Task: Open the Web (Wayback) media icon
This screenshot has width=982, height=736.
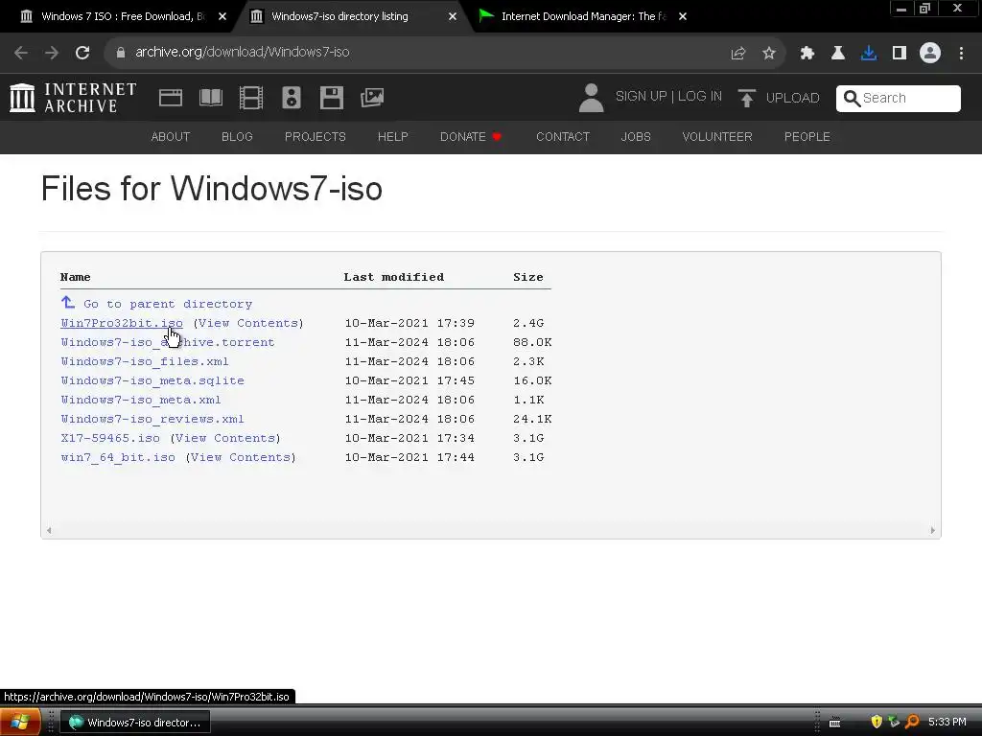Action: [x=171, y=98]
